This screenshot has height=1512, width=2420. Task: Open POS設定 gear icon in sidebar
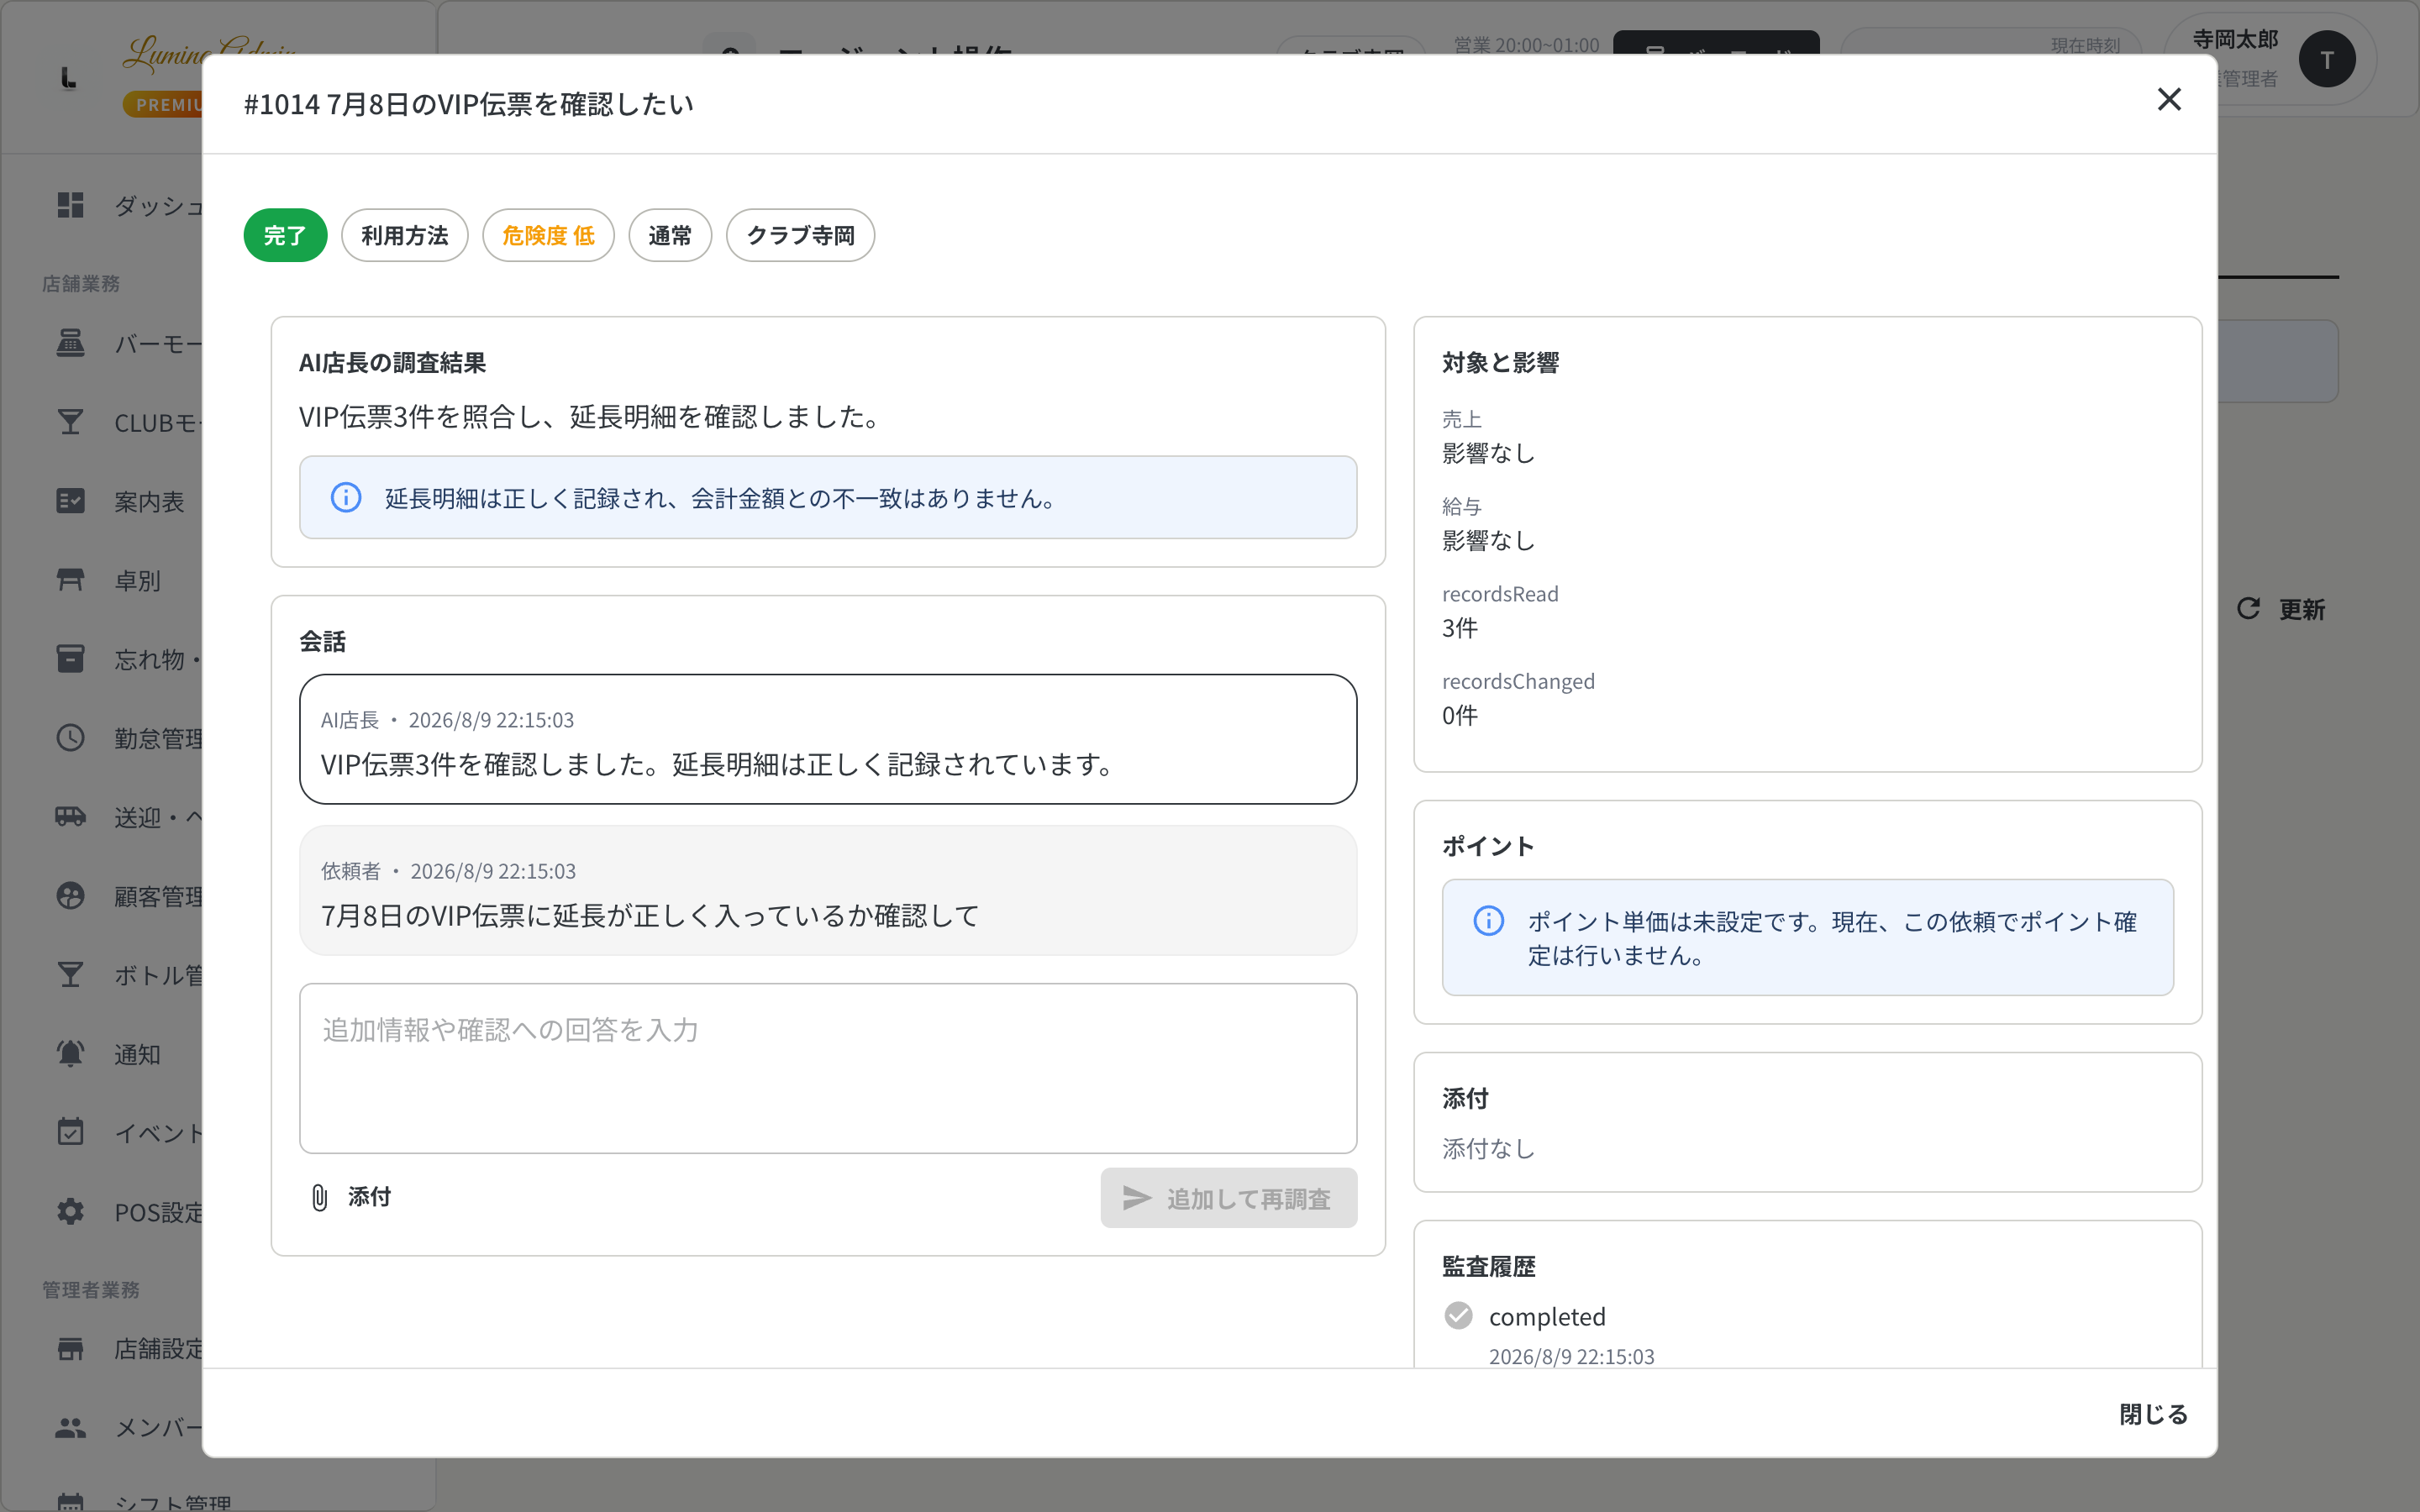point(70,1211)
